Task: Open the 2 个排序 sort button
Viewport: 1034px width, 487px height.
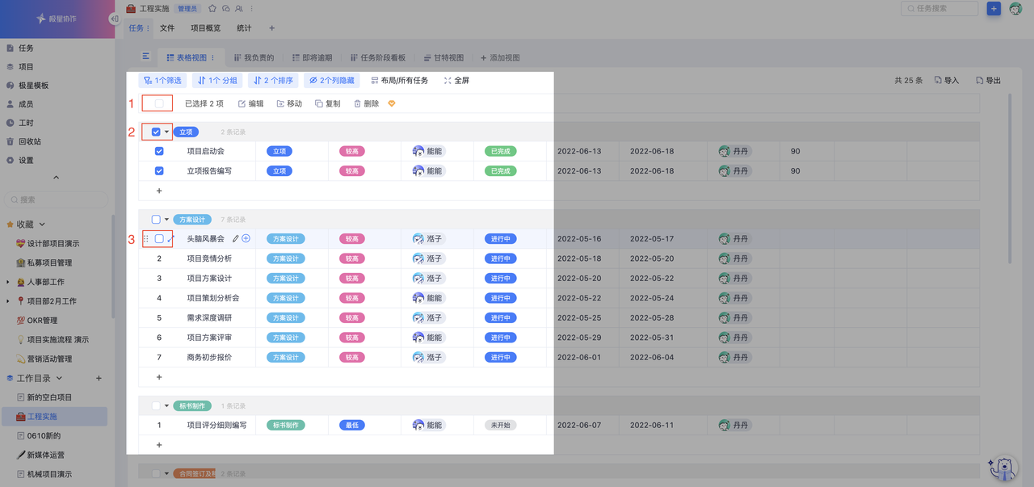Action: tap(273, 81)
